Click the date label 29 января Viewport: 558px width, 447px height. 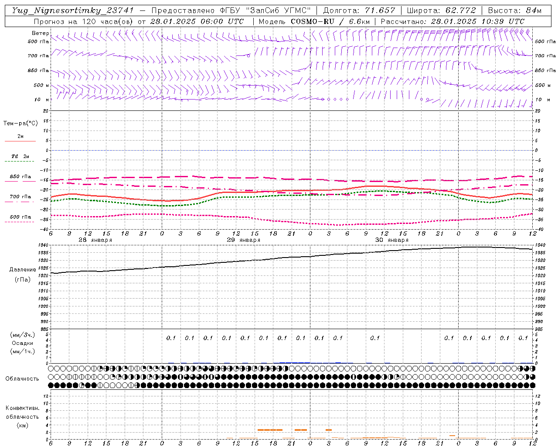pos(243,240)
